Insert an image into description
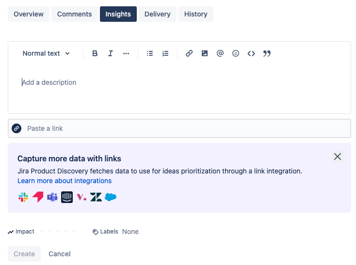Image resolution: width=356 pixels, height=265 pixels. click(205, 53)
